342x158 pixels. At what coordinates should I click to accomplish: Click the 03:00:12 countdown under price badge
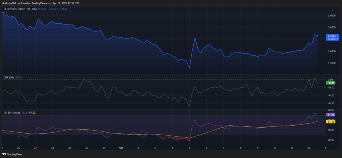pos(332,39)
